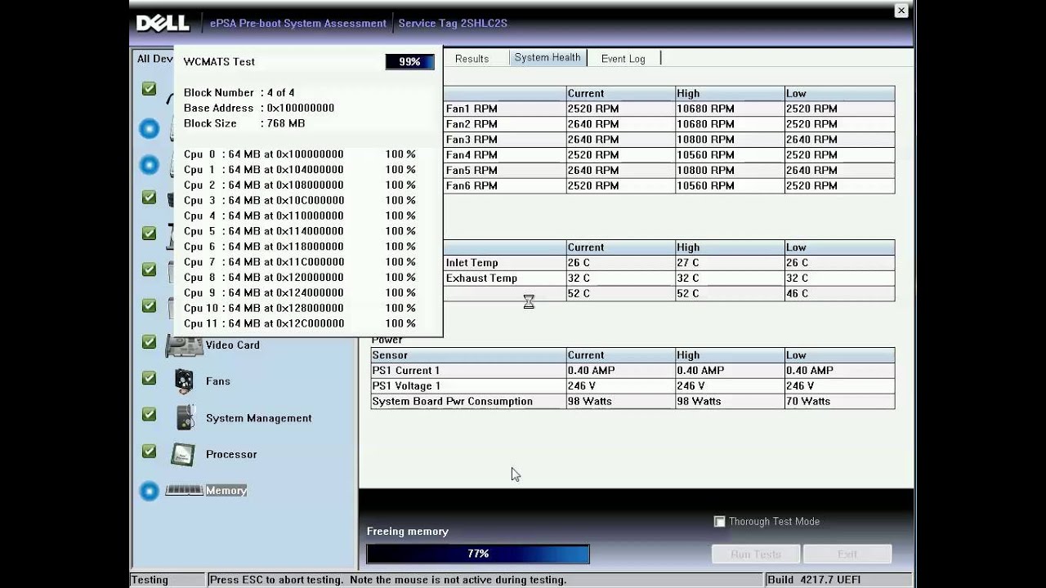Image resolution: width=1046 pixels, height=588 pixels.
Task: Select the Memory module icon
Action: (184, 490)
